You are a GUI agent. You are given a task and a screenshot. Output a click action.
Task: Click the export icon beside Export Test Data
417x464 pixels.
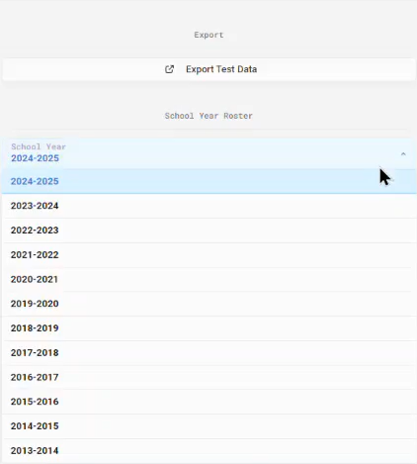169,69
